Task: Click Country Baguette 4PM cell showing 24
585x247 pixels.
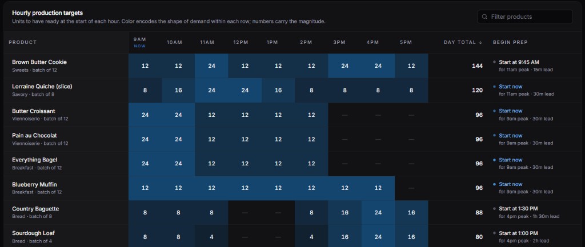Action: pos(378,212)
